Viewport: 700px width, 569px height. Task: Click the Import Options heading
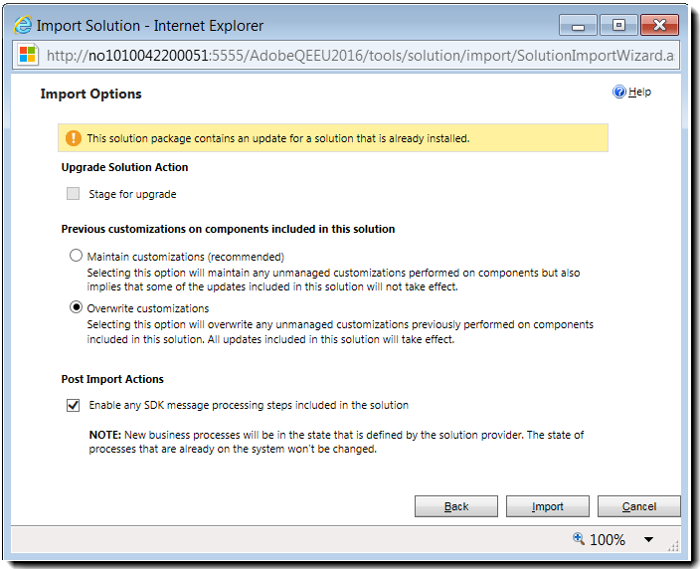point(91,94)
